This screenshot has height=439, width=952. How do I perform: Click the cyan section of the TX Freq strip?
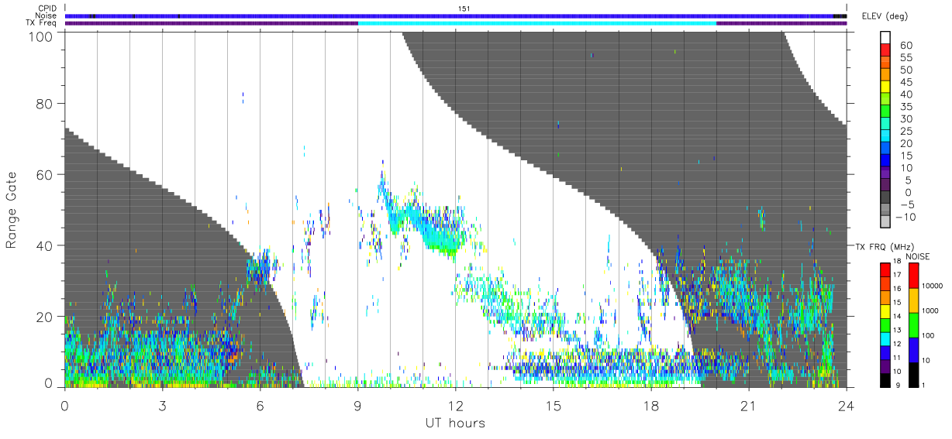536,23
